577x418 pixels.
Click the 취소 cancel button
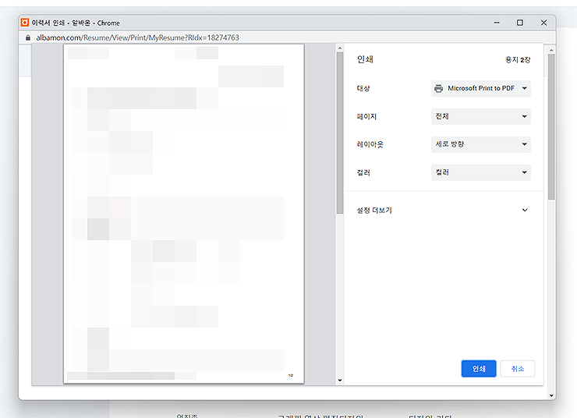pyautogui.click(x=518, y=368)
